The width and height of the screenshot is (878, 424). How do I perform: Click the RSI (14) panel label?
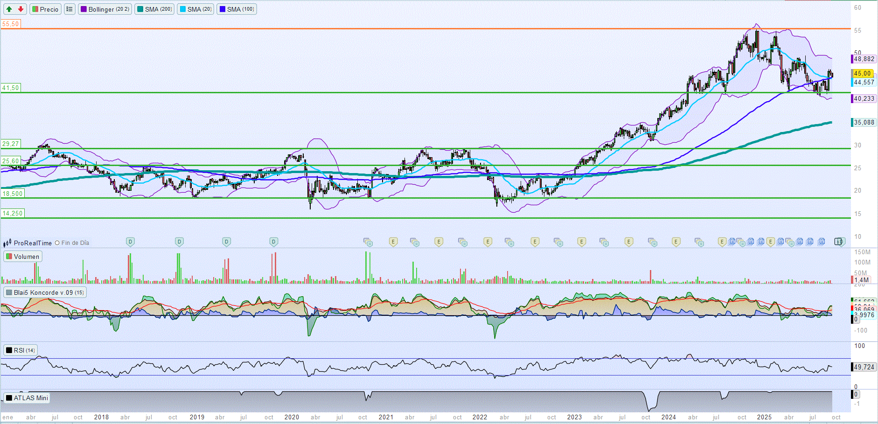(20, 350)
